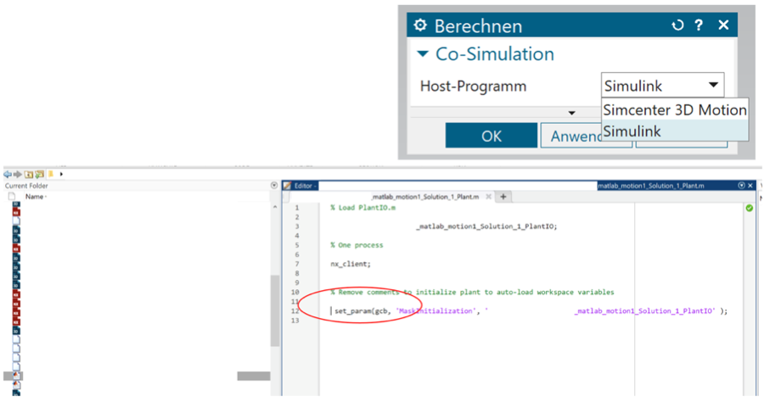Click the '% One process' comment
Image resolution: width=764 pixels, height=402 pixels.
357,245
